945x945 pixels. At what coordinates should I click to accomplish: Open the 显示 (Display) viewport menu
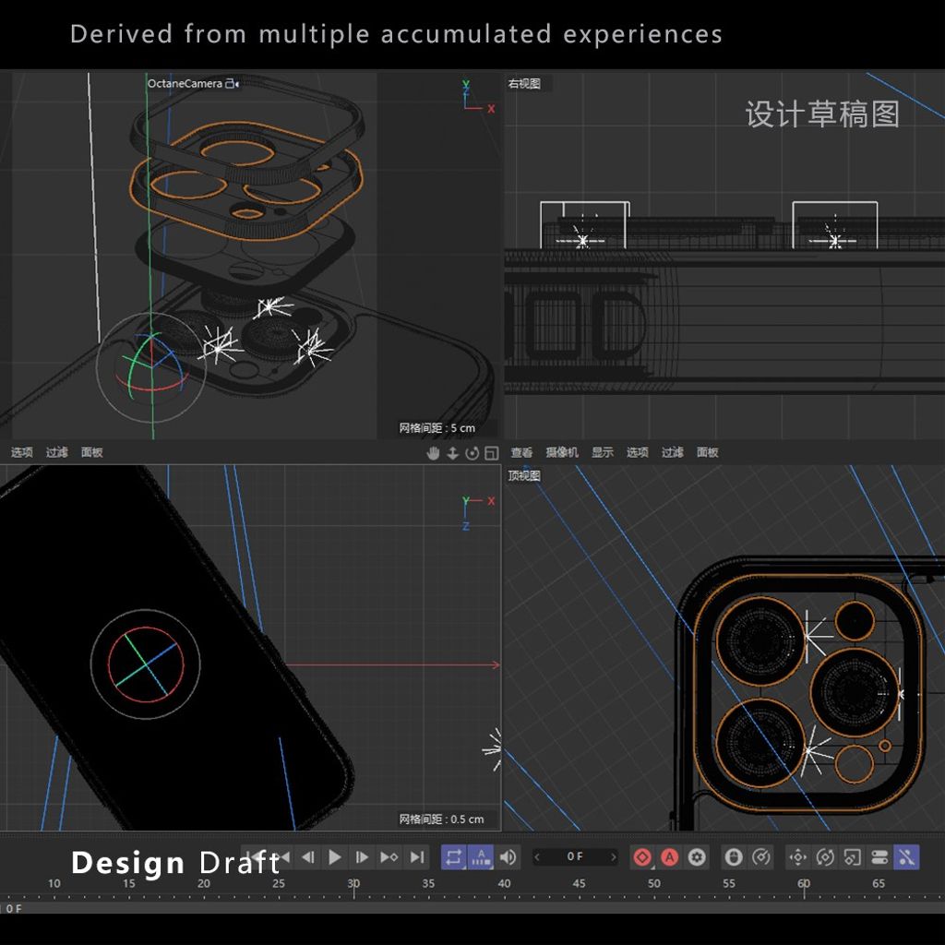603,452
